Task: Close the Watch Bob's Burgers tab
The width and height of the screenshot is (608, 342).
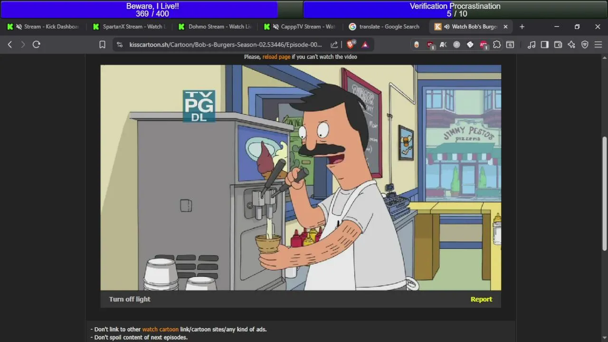Action: [505, 27]
